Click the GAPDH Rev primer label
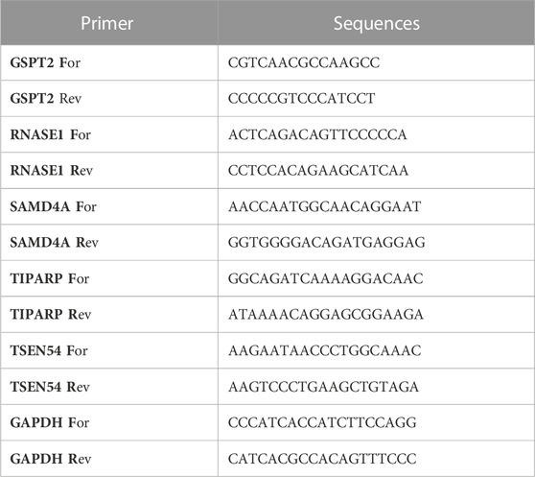535x477 pixels. (51, 459)
